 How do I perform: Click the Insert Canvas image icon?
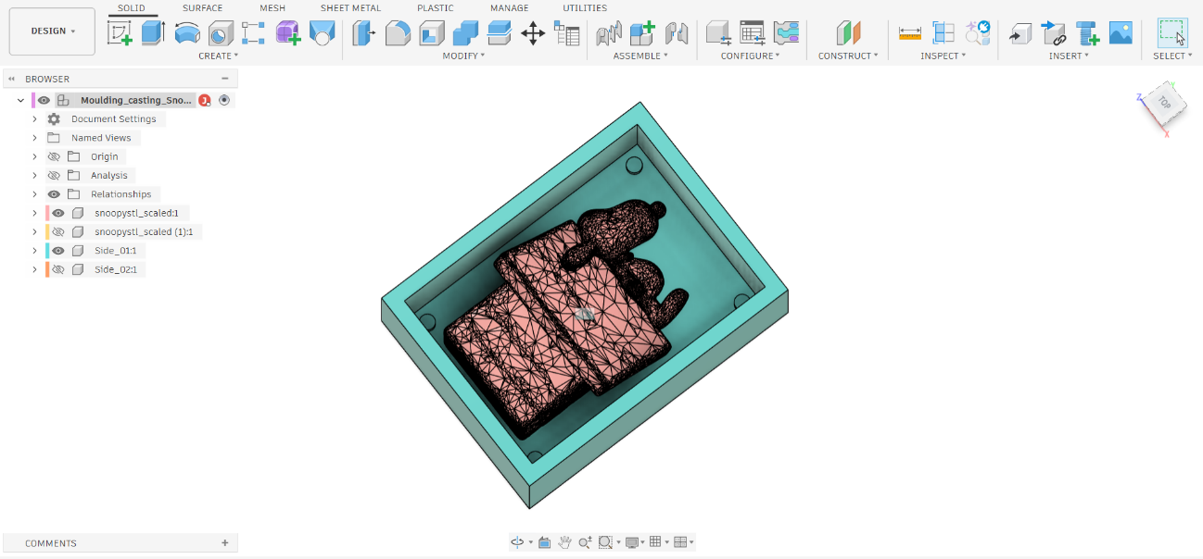(x=1121, y=33)
